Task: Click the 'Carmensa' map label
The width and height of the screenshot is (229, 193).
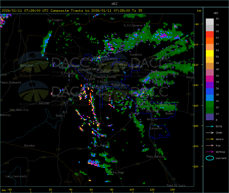Action: (x=156, y=128)
